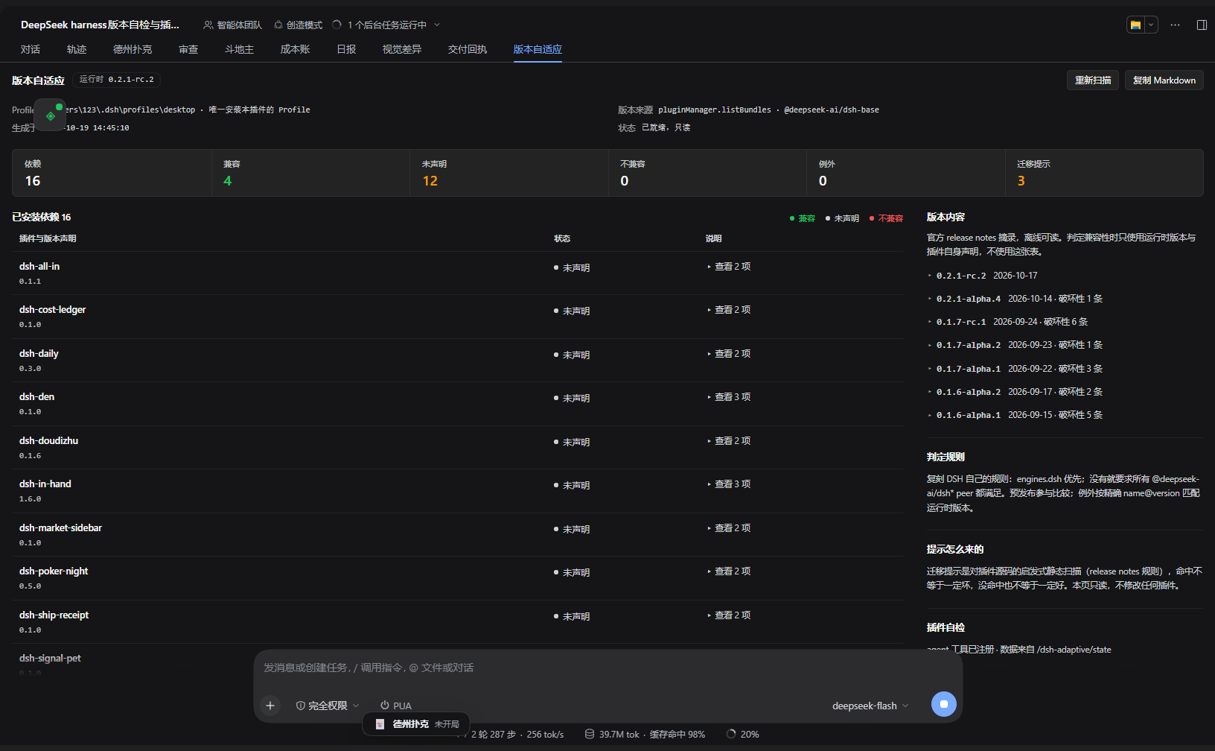This screenshot has width=1215, height=751.
Task: Open the three-dots more options menu
Action: [x=1175, y=25]
